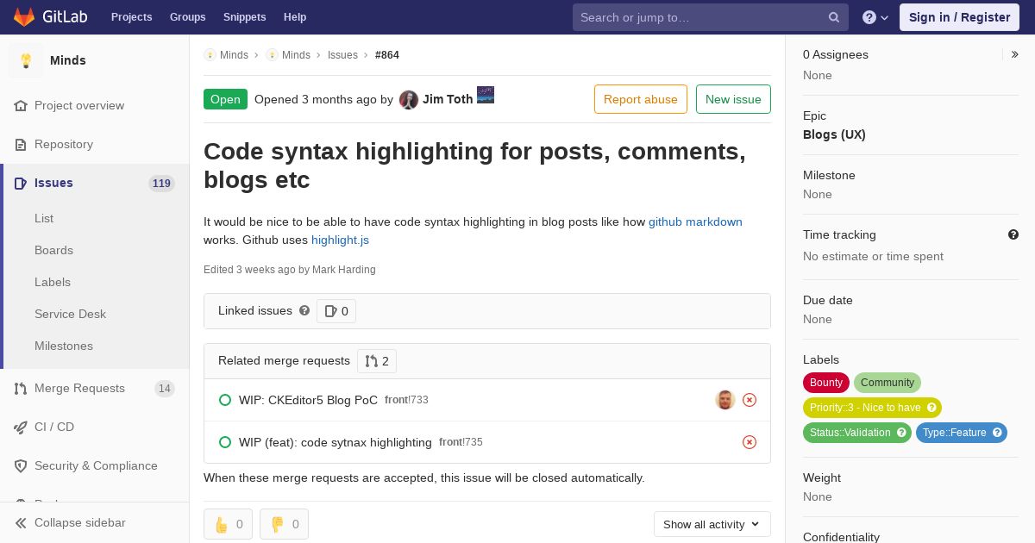
Task: Click the thumbs up reaction button
Action: [x=228, y=524]
